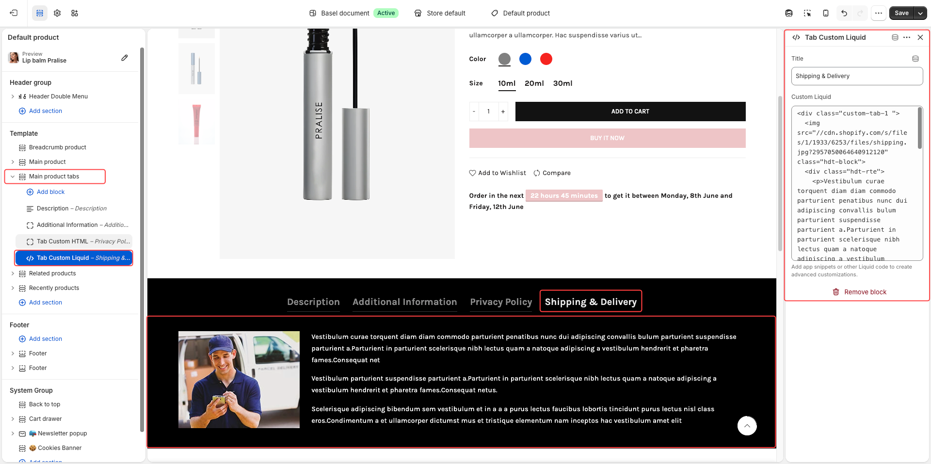This screenshot has width=931, height=464.
Task: Open the Additional Information tab
Action: click(405, 302)
